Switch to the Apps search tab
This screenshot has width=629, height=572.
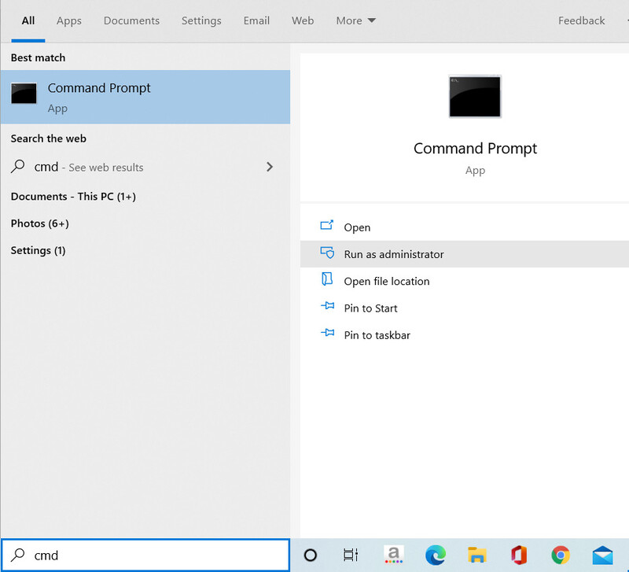coord(69,20)
